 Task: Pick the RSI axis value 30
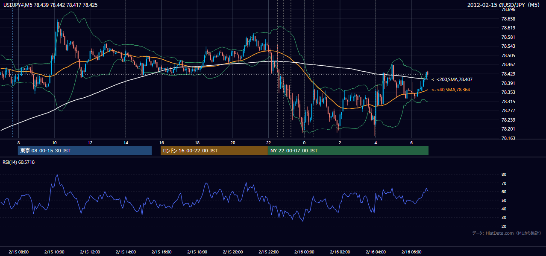[x=504, y=218]
